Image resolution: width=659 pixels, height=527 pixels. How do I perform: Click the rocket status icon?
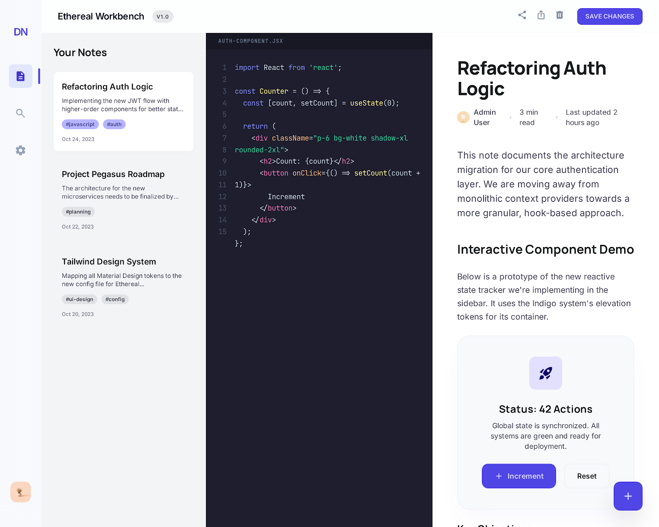coord(545,373)
